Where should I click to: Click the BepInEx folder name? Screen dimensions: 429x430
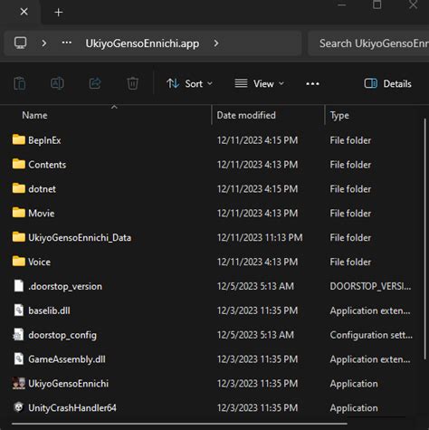pyautogui.click(x=44, y=140)
